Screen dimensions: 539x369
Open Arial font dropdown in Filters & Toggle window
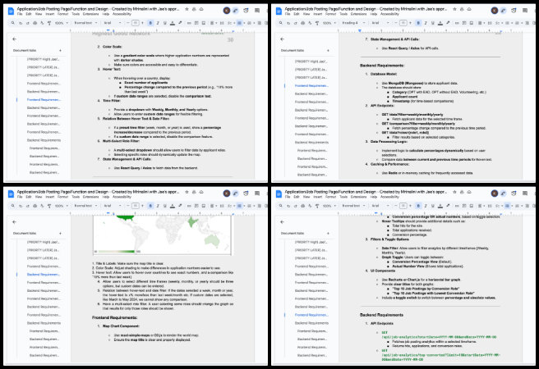point(380,206)
